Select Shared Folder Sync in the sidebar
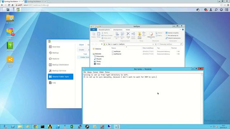Screen dimensions: 230x129 click(60, 77)
